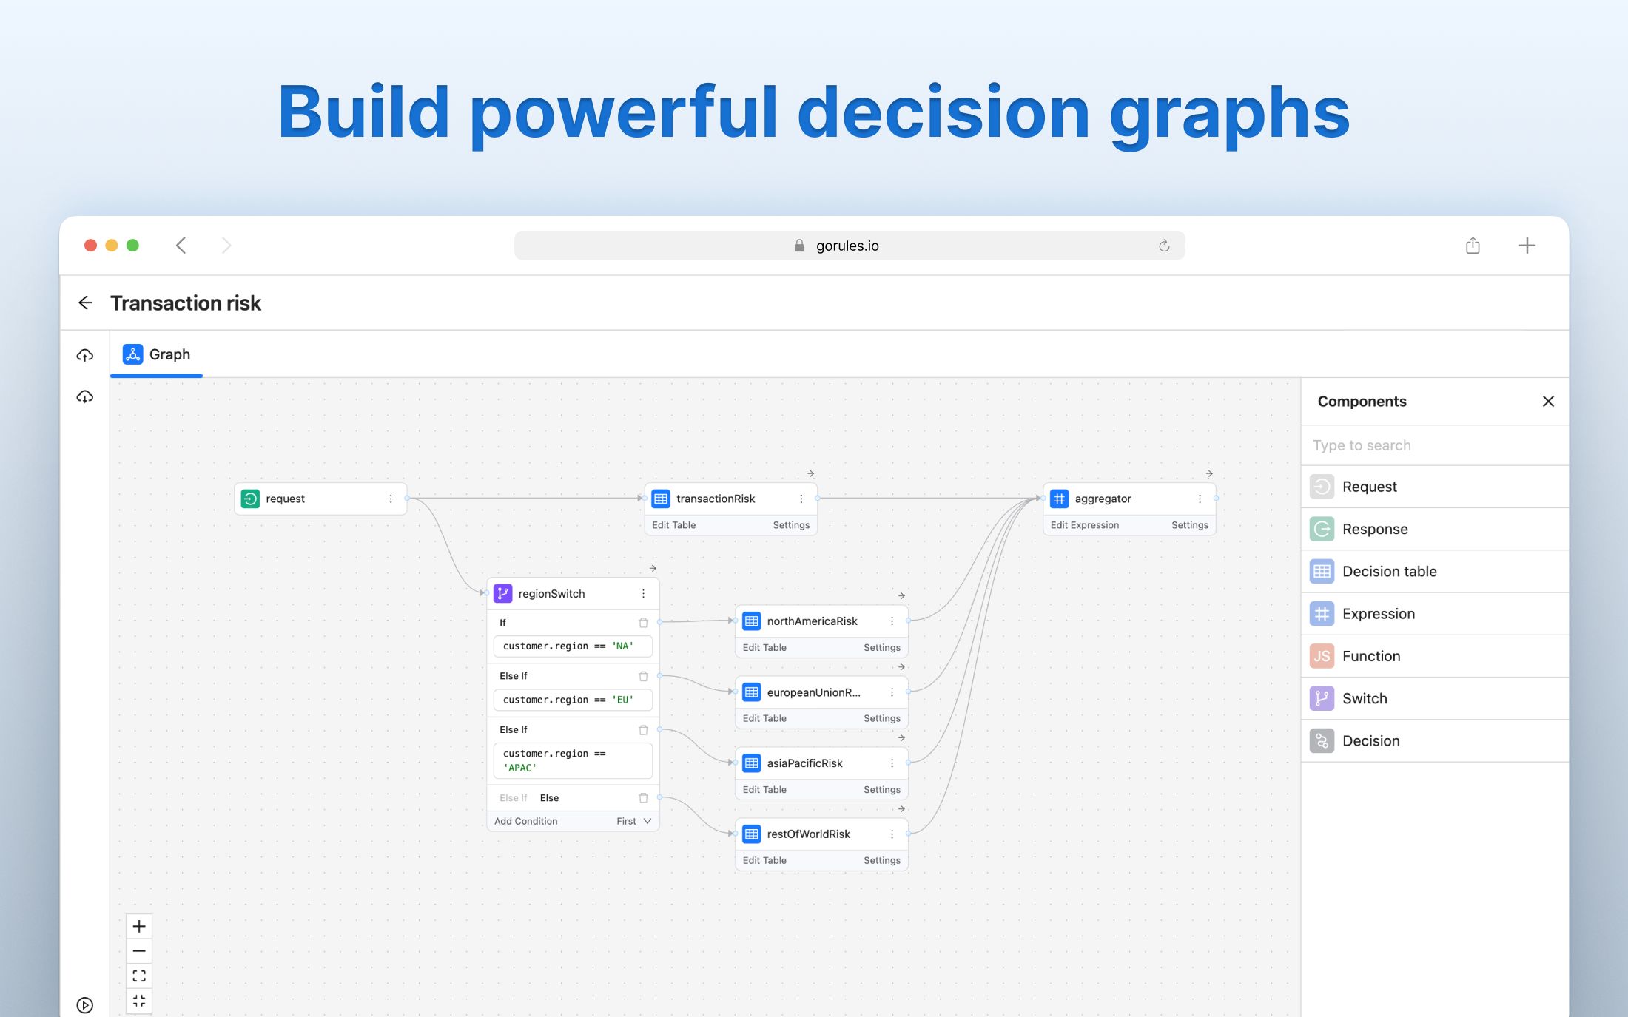
Task: Select the Request component
Action: [1369, 487]
